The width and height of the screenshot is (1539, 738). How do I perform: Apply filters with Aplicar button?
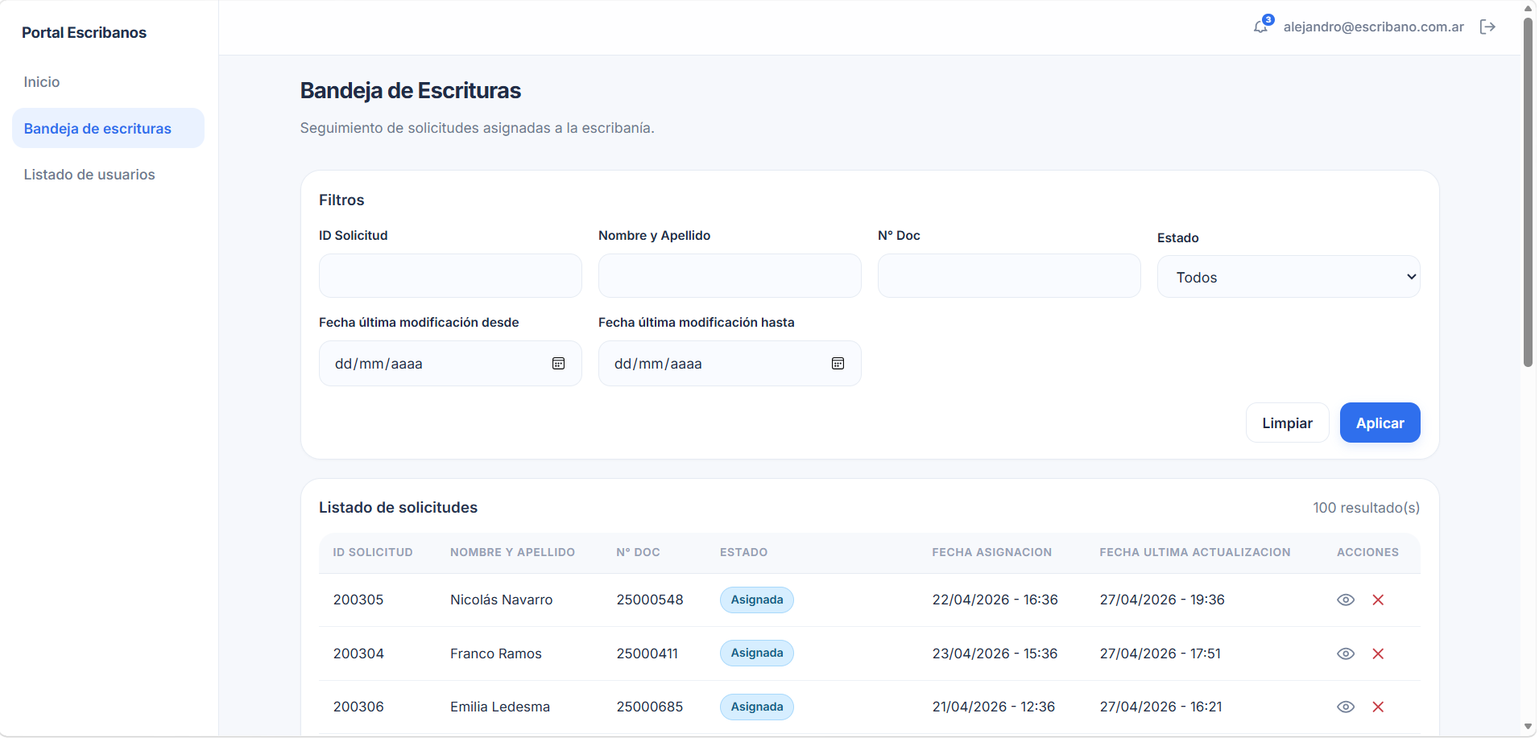point(1379,423)
